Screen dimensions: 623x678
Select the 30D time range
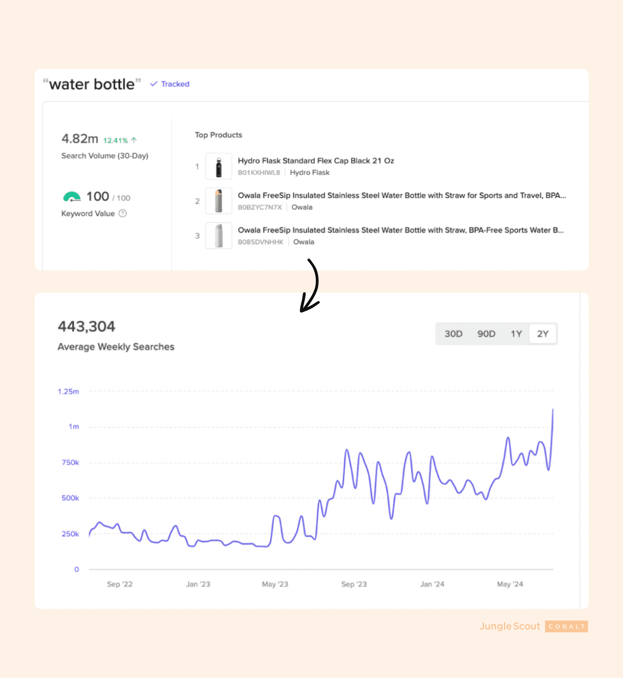pyautogui.click(x=453, y=334)
